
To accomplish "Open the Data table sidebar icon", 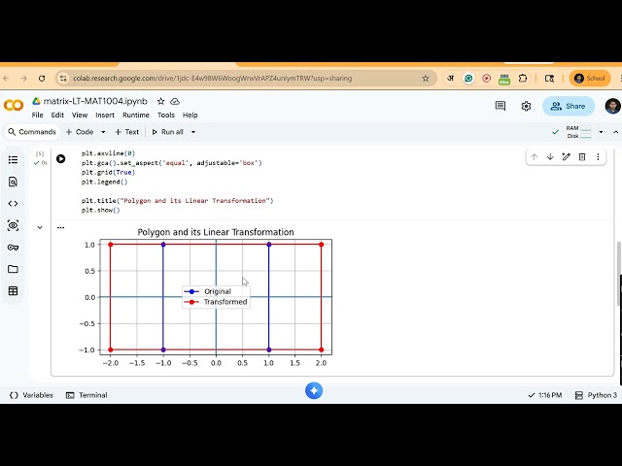I will point(13,291).
